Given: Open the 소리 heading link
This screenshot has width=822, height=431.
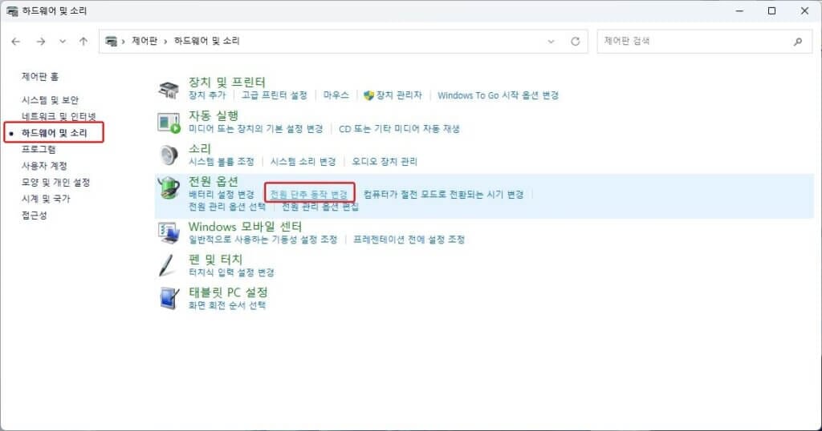Looking at the screenshot, I should point(200,148).
